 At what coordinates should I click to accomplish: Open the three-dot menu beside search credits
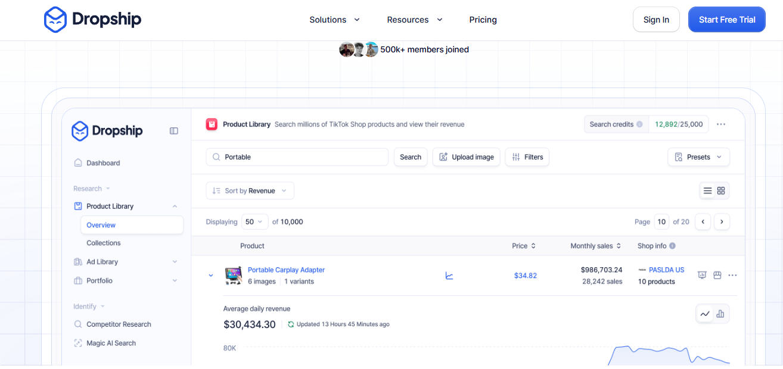pyautogui.click(x=721, y=124)
